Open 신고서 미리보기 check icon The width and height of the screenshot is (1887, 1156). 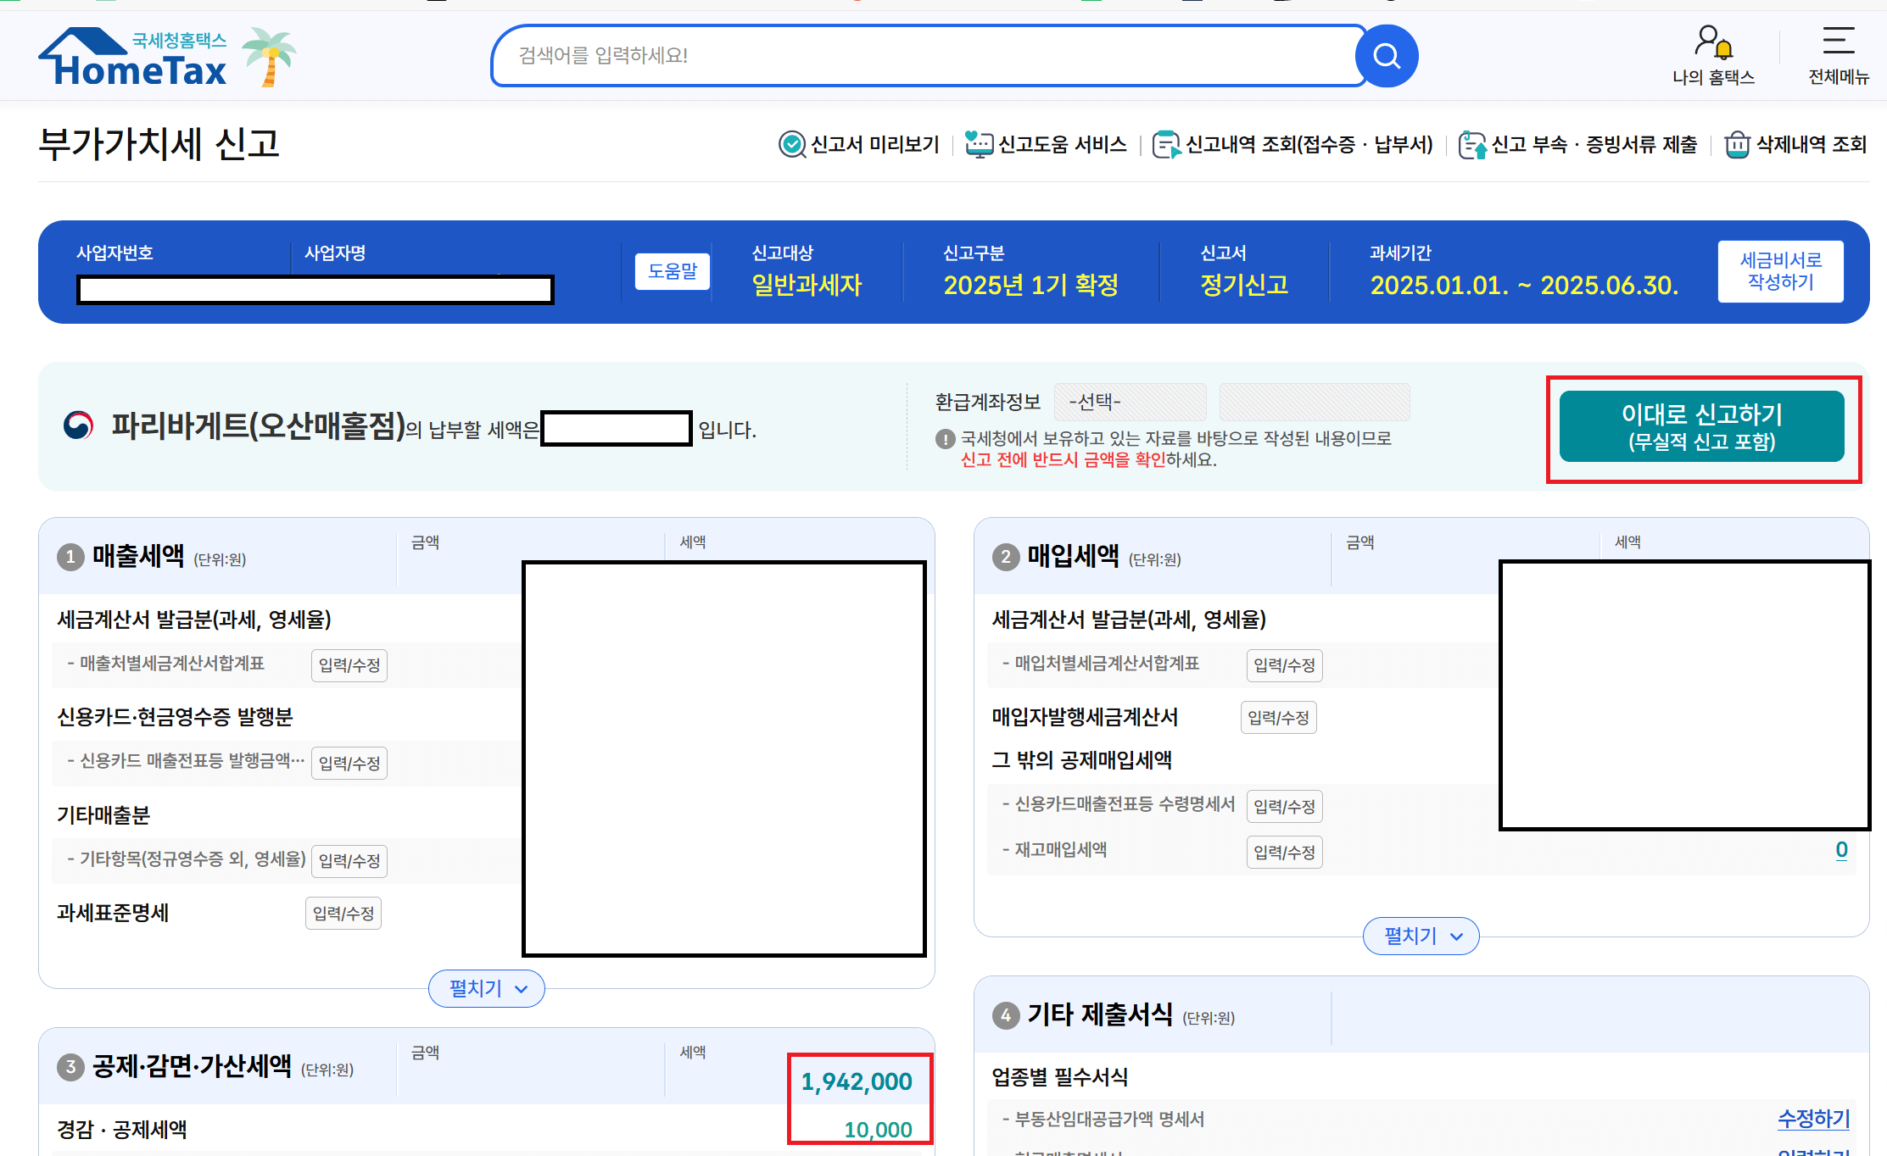click(791, 145)
